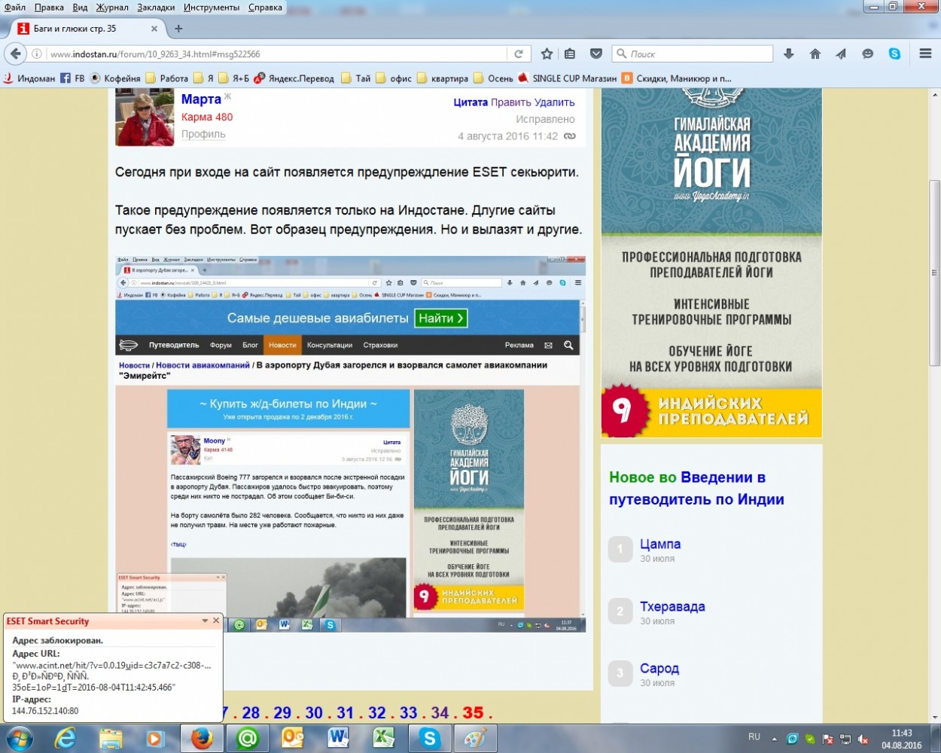Expand the ESET Smart Security popup dropdown arrow
The height and width of the screenshot is (753, 941).
pyautogui.click(x=205, y=621)
